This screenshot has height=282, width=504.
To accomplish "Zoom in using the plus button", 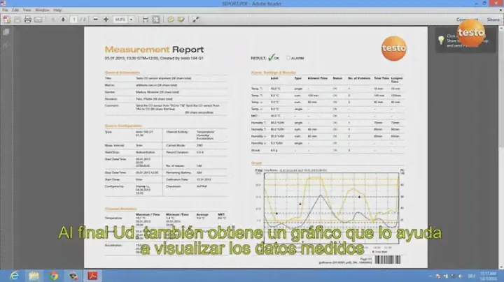I will pos(106,20).
